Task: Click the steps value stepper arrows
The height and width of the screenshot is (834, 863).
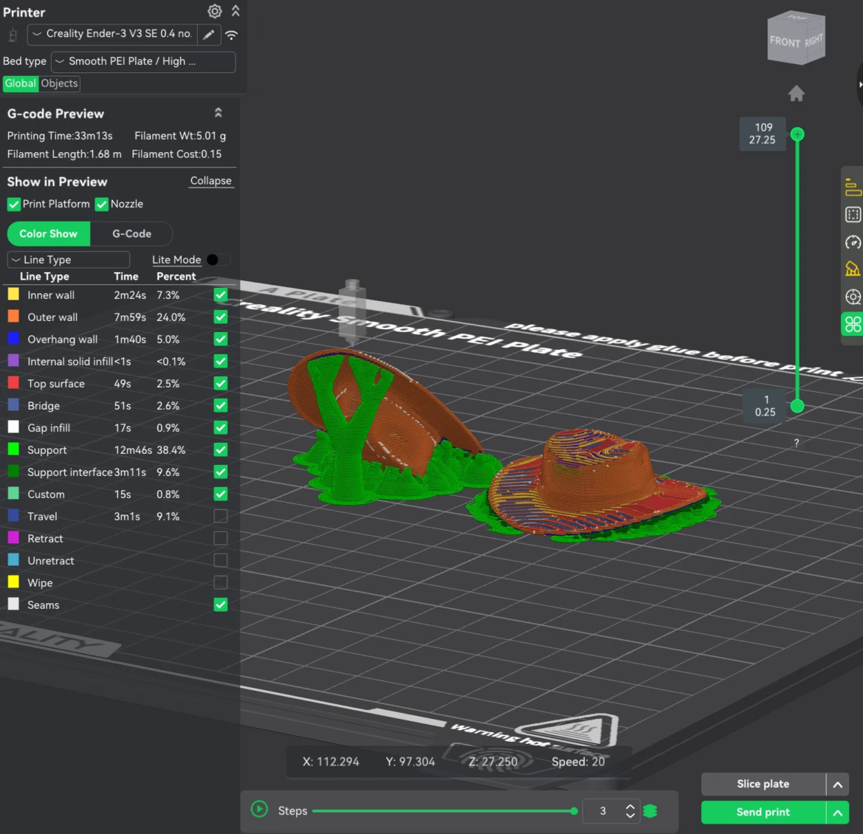Action: coord(630,811)
